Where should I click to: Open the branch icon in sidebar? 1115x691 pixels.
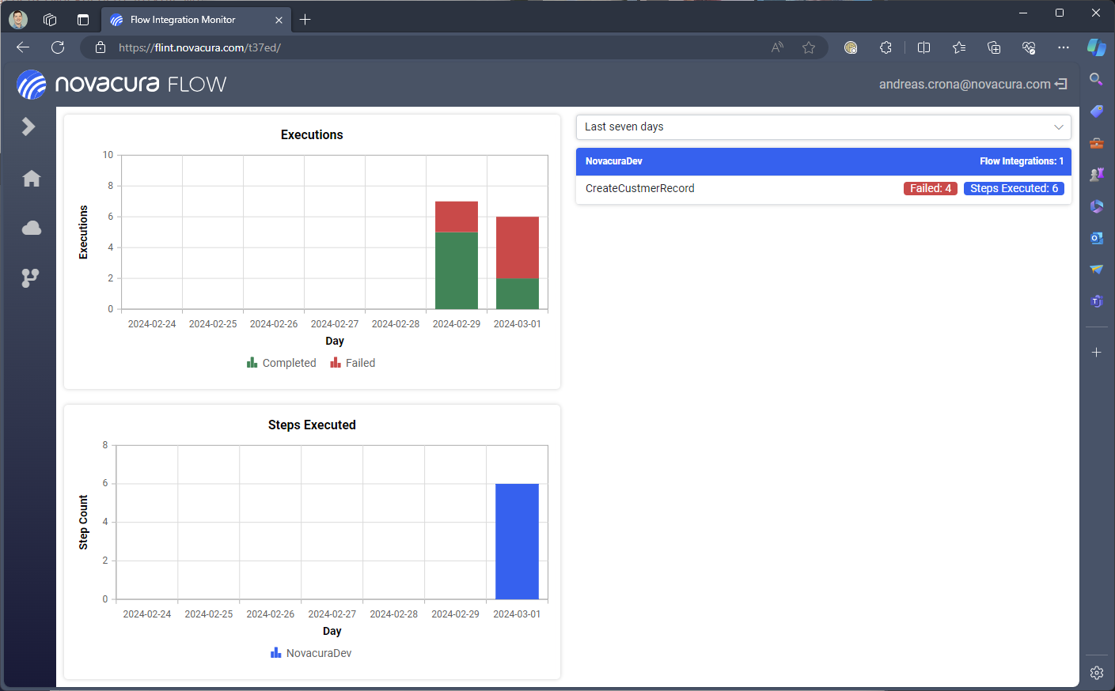tap(30, 278)
